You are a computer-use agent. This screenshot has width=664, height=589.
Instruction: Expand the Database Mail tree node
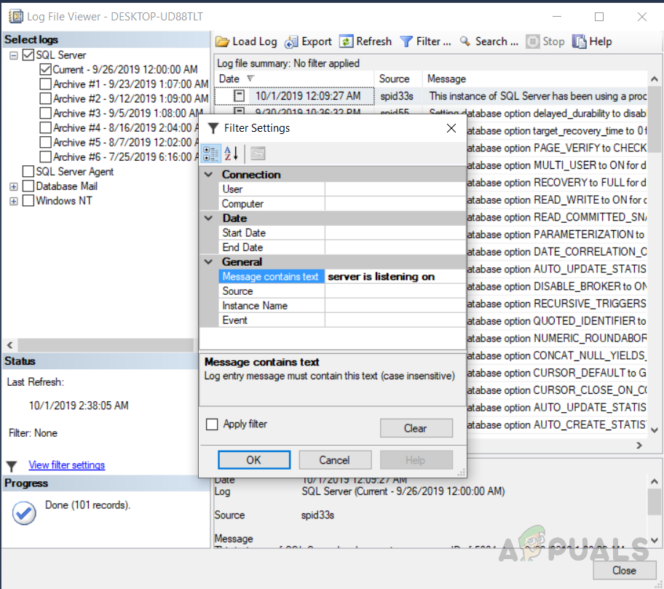(x=12, y=186)
